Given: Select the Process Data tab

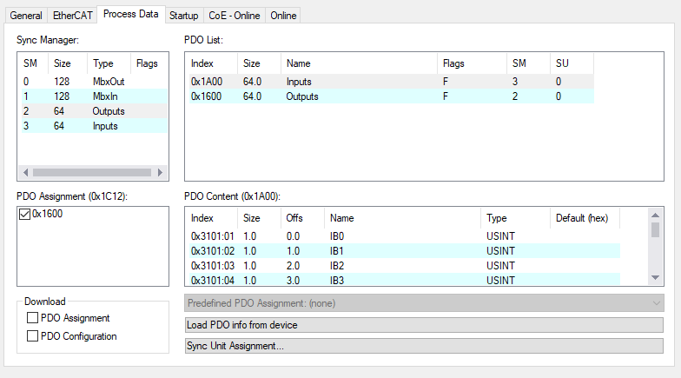Looking at the screenshot, I should (x=130, y=14).
